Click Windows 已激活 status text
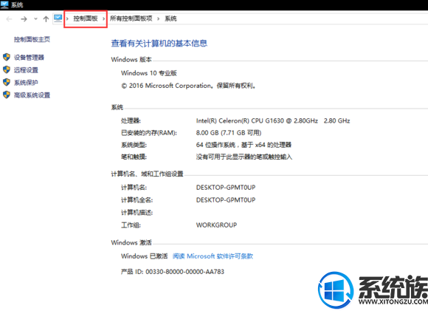Image resolution: width=428 pixels, height=311 pixels. click(145, 256)
